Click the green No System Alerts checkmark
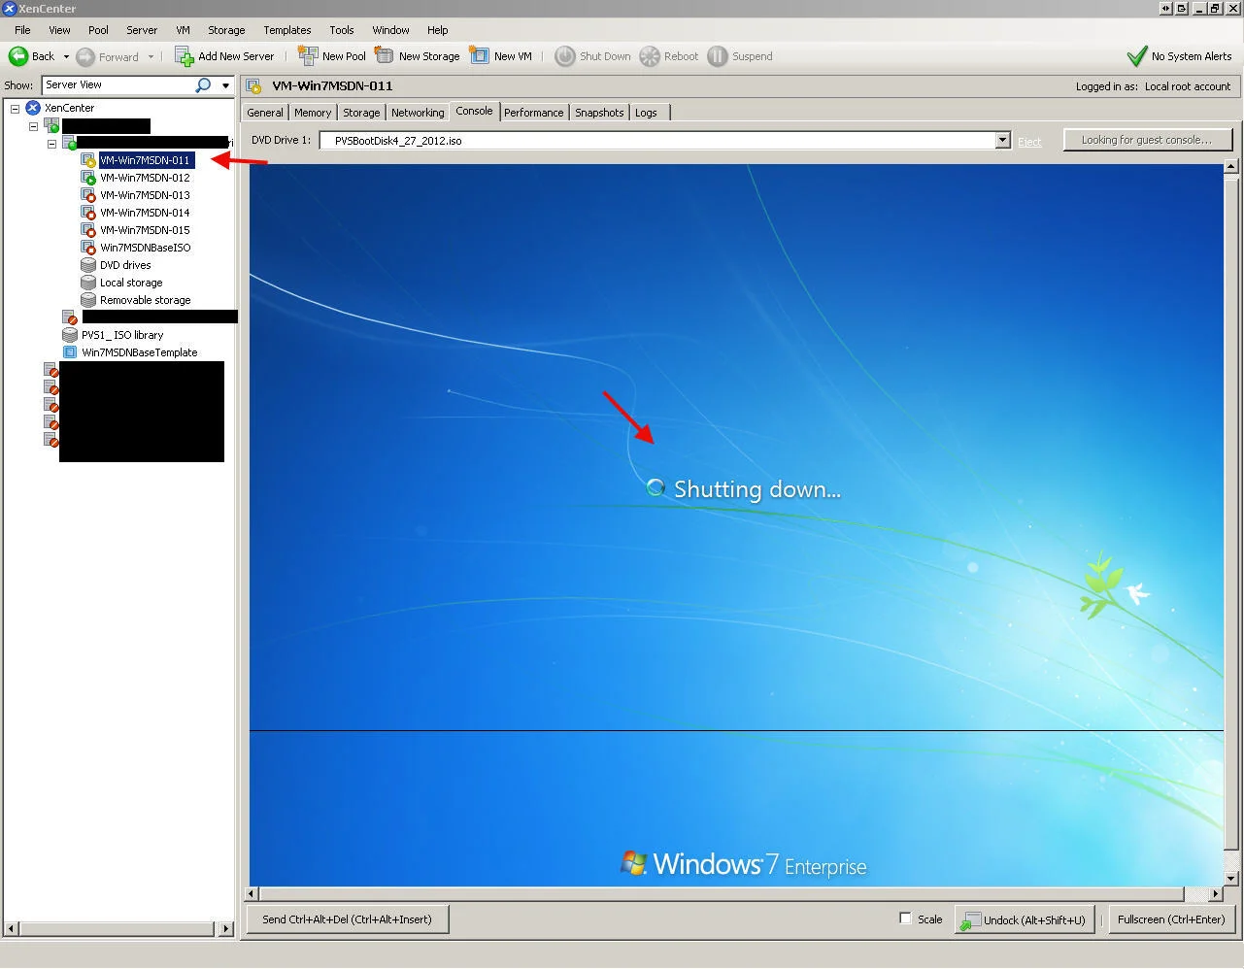 click(1136, 56)
